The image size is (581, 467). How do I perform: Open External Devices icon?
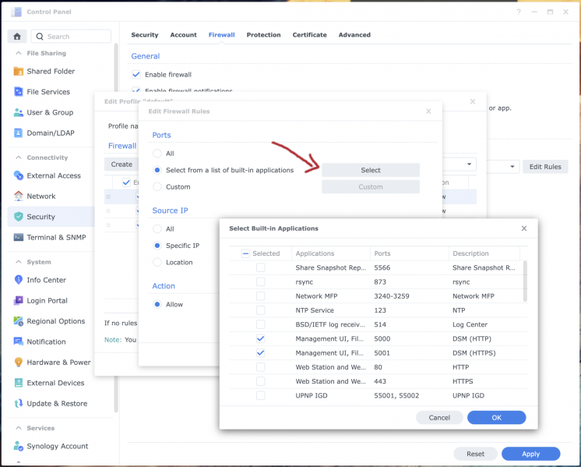point(18,383)
